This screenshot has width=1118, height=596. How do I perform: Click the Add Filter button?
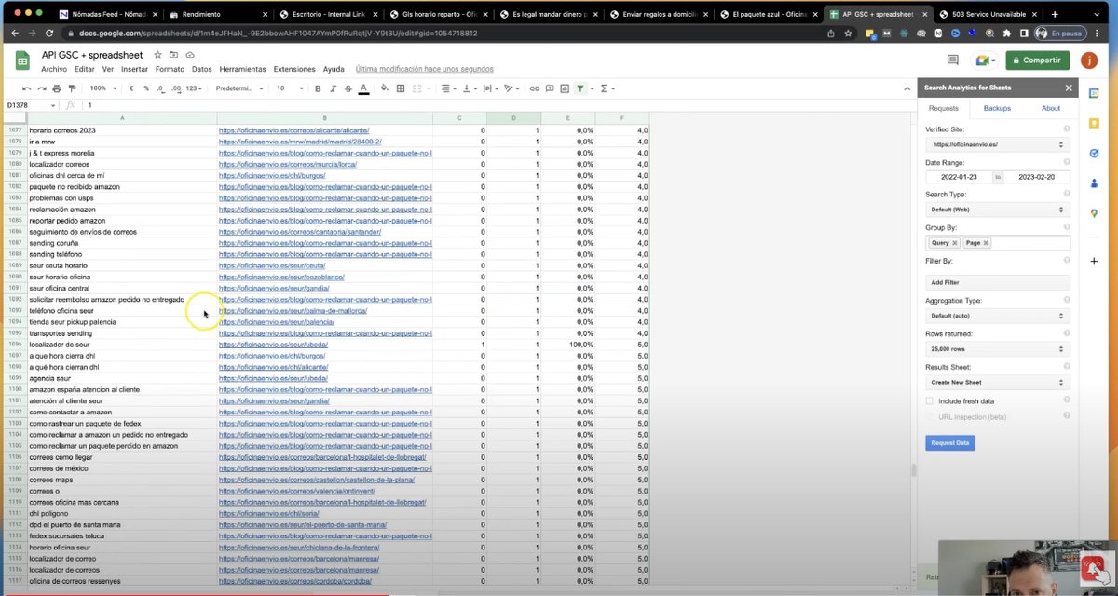(x=997, y=282)
